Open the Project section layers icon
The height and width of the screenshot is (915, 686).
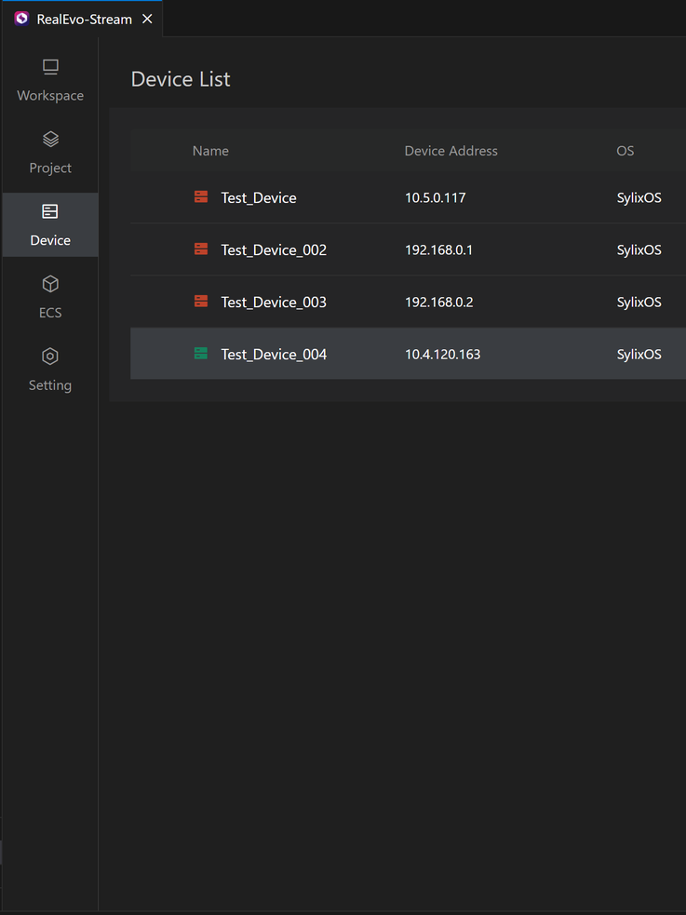[50, 140]
